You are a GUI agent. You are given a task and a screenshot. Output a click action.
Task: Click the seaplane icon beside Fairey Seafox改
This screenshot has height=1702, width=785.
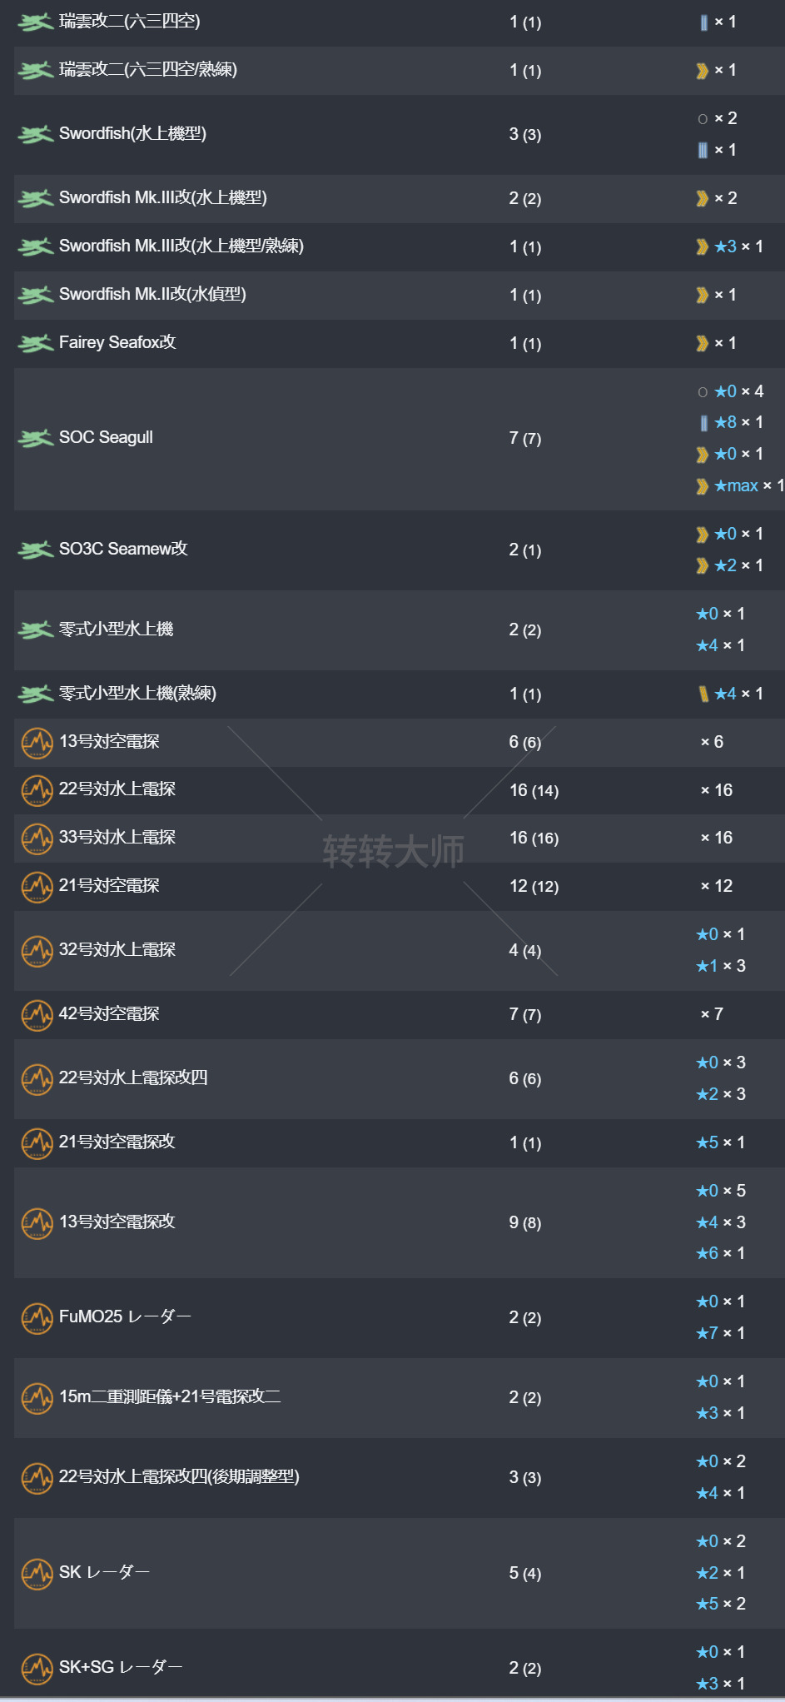36,343
